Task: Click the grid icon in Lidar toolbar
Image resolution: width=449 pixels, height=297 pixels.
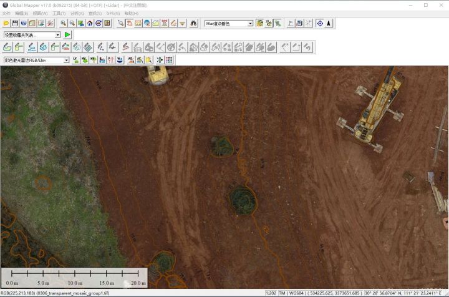Action: pos(169,60)
